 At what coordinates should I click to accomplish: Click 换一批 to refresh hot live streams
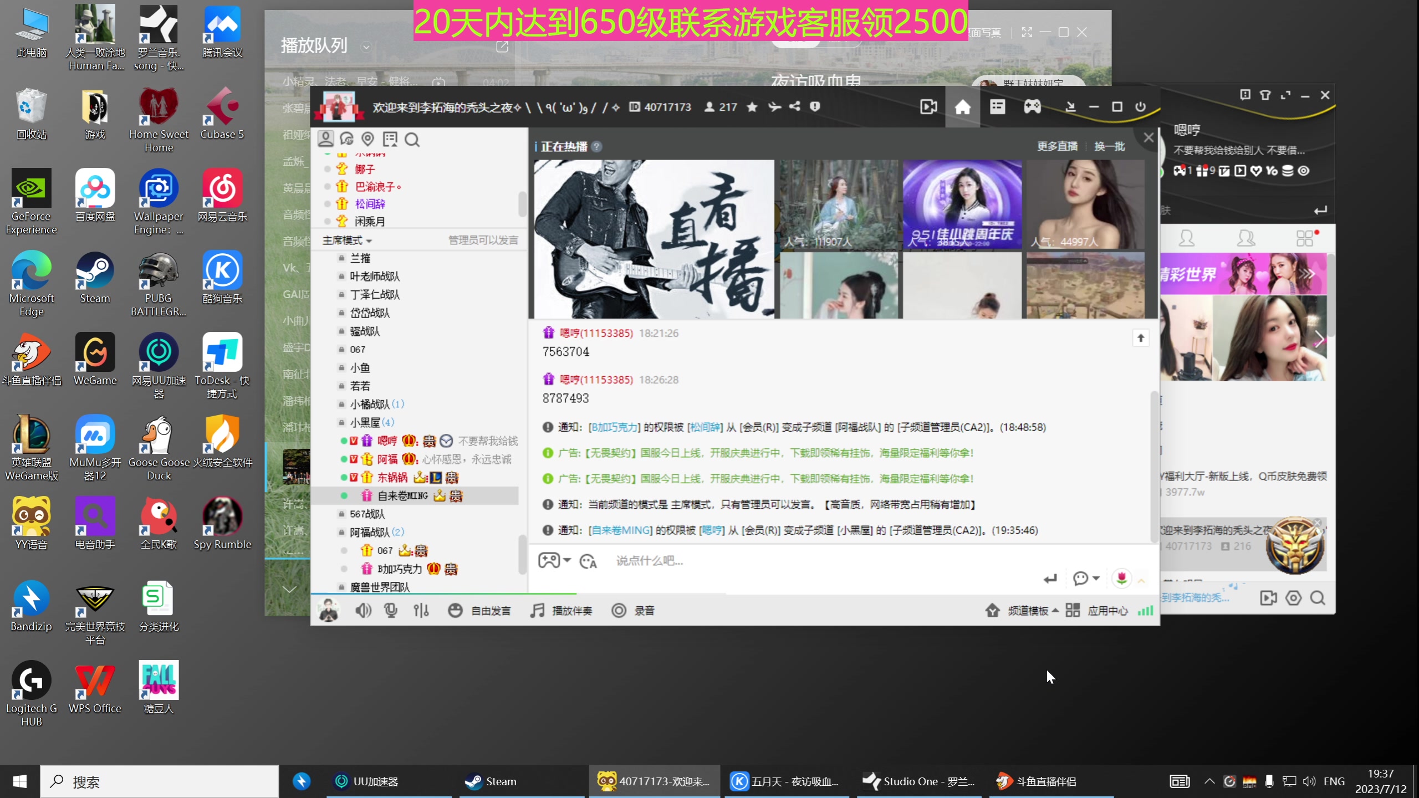tap(1109, 146)
